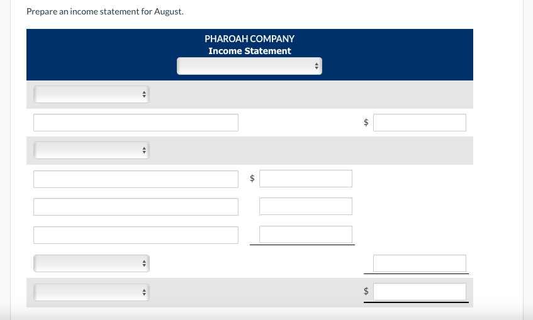
Task: Click the arrows icon on statement period selector
Action: tap(317, 66)
